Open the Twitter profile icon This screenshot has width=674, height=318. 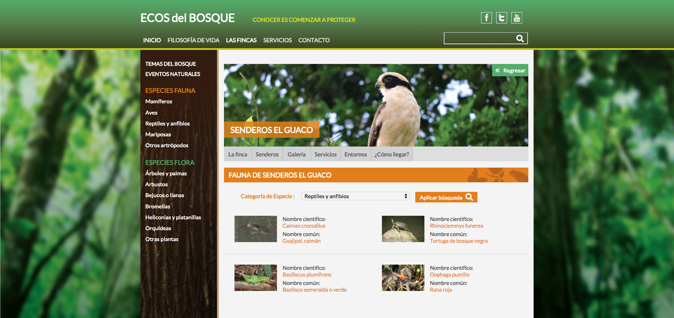click(501, 18)
